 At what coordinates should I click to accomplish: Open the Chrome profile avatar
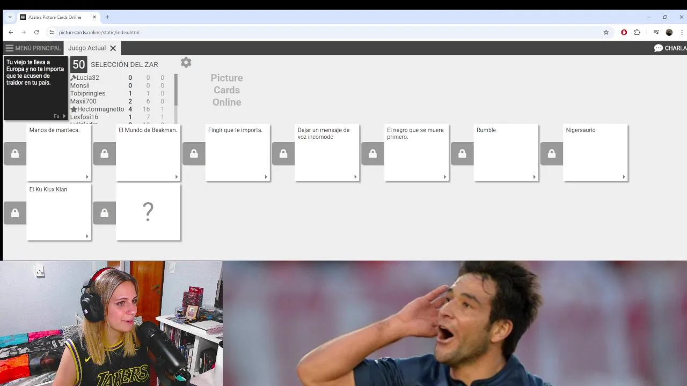pos(669,32)
